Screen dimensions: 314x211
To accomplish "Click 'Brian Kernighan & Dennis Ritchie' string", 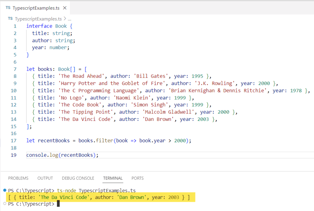I will pyautogui.click(x=218, y=91).
